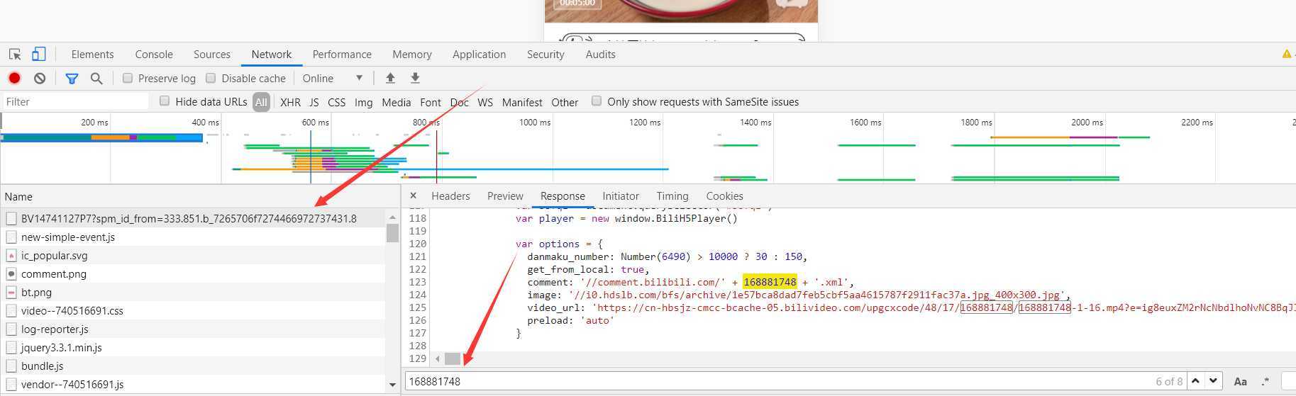Open the Application panel tab
Screen dimensions: 1296x396
click(x=480, y=55)
